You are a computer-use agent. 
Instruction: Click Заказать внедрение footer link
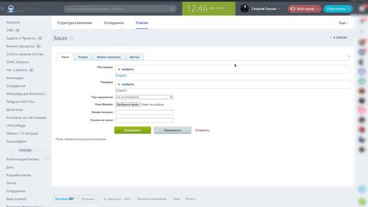pos(151,199)
